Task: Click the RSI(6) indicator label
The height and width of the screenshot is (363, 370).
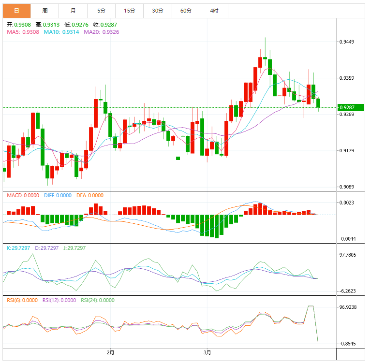Action: pyautogui.click(x=22, y=300)
